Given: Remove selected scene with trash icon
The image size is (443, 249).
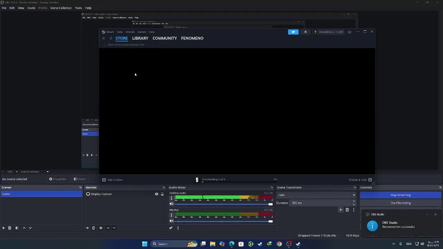Looking at the screenshot, I should pos(10,228).
